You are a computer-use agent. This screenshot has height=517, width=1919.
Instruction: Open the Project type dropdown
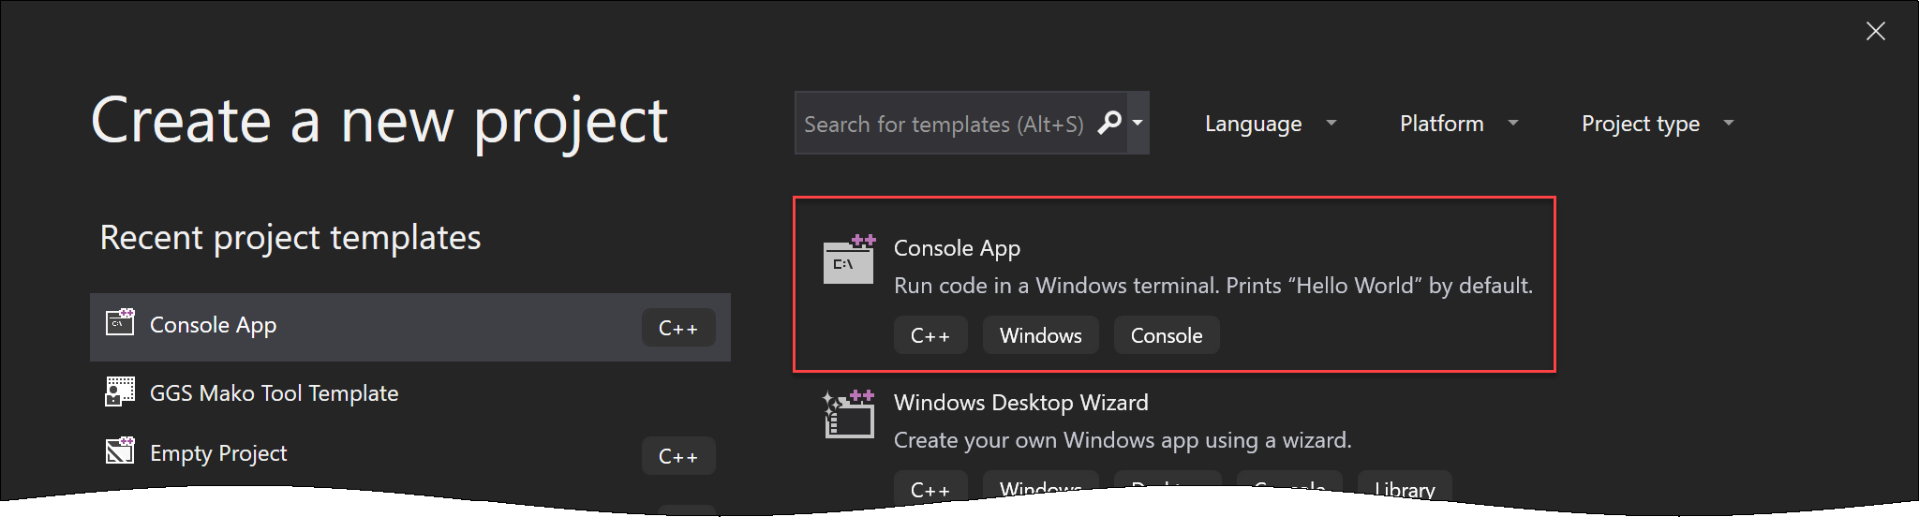[x=1657, y=124]
